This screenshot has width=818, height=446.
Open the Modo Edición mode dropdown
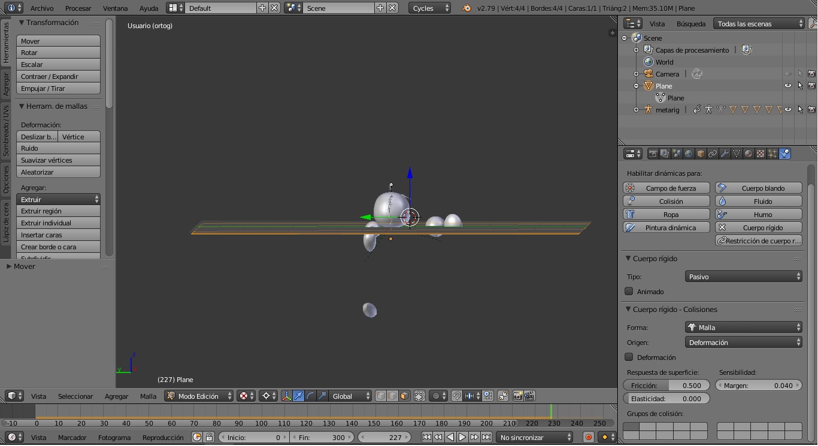pos(199,396)
